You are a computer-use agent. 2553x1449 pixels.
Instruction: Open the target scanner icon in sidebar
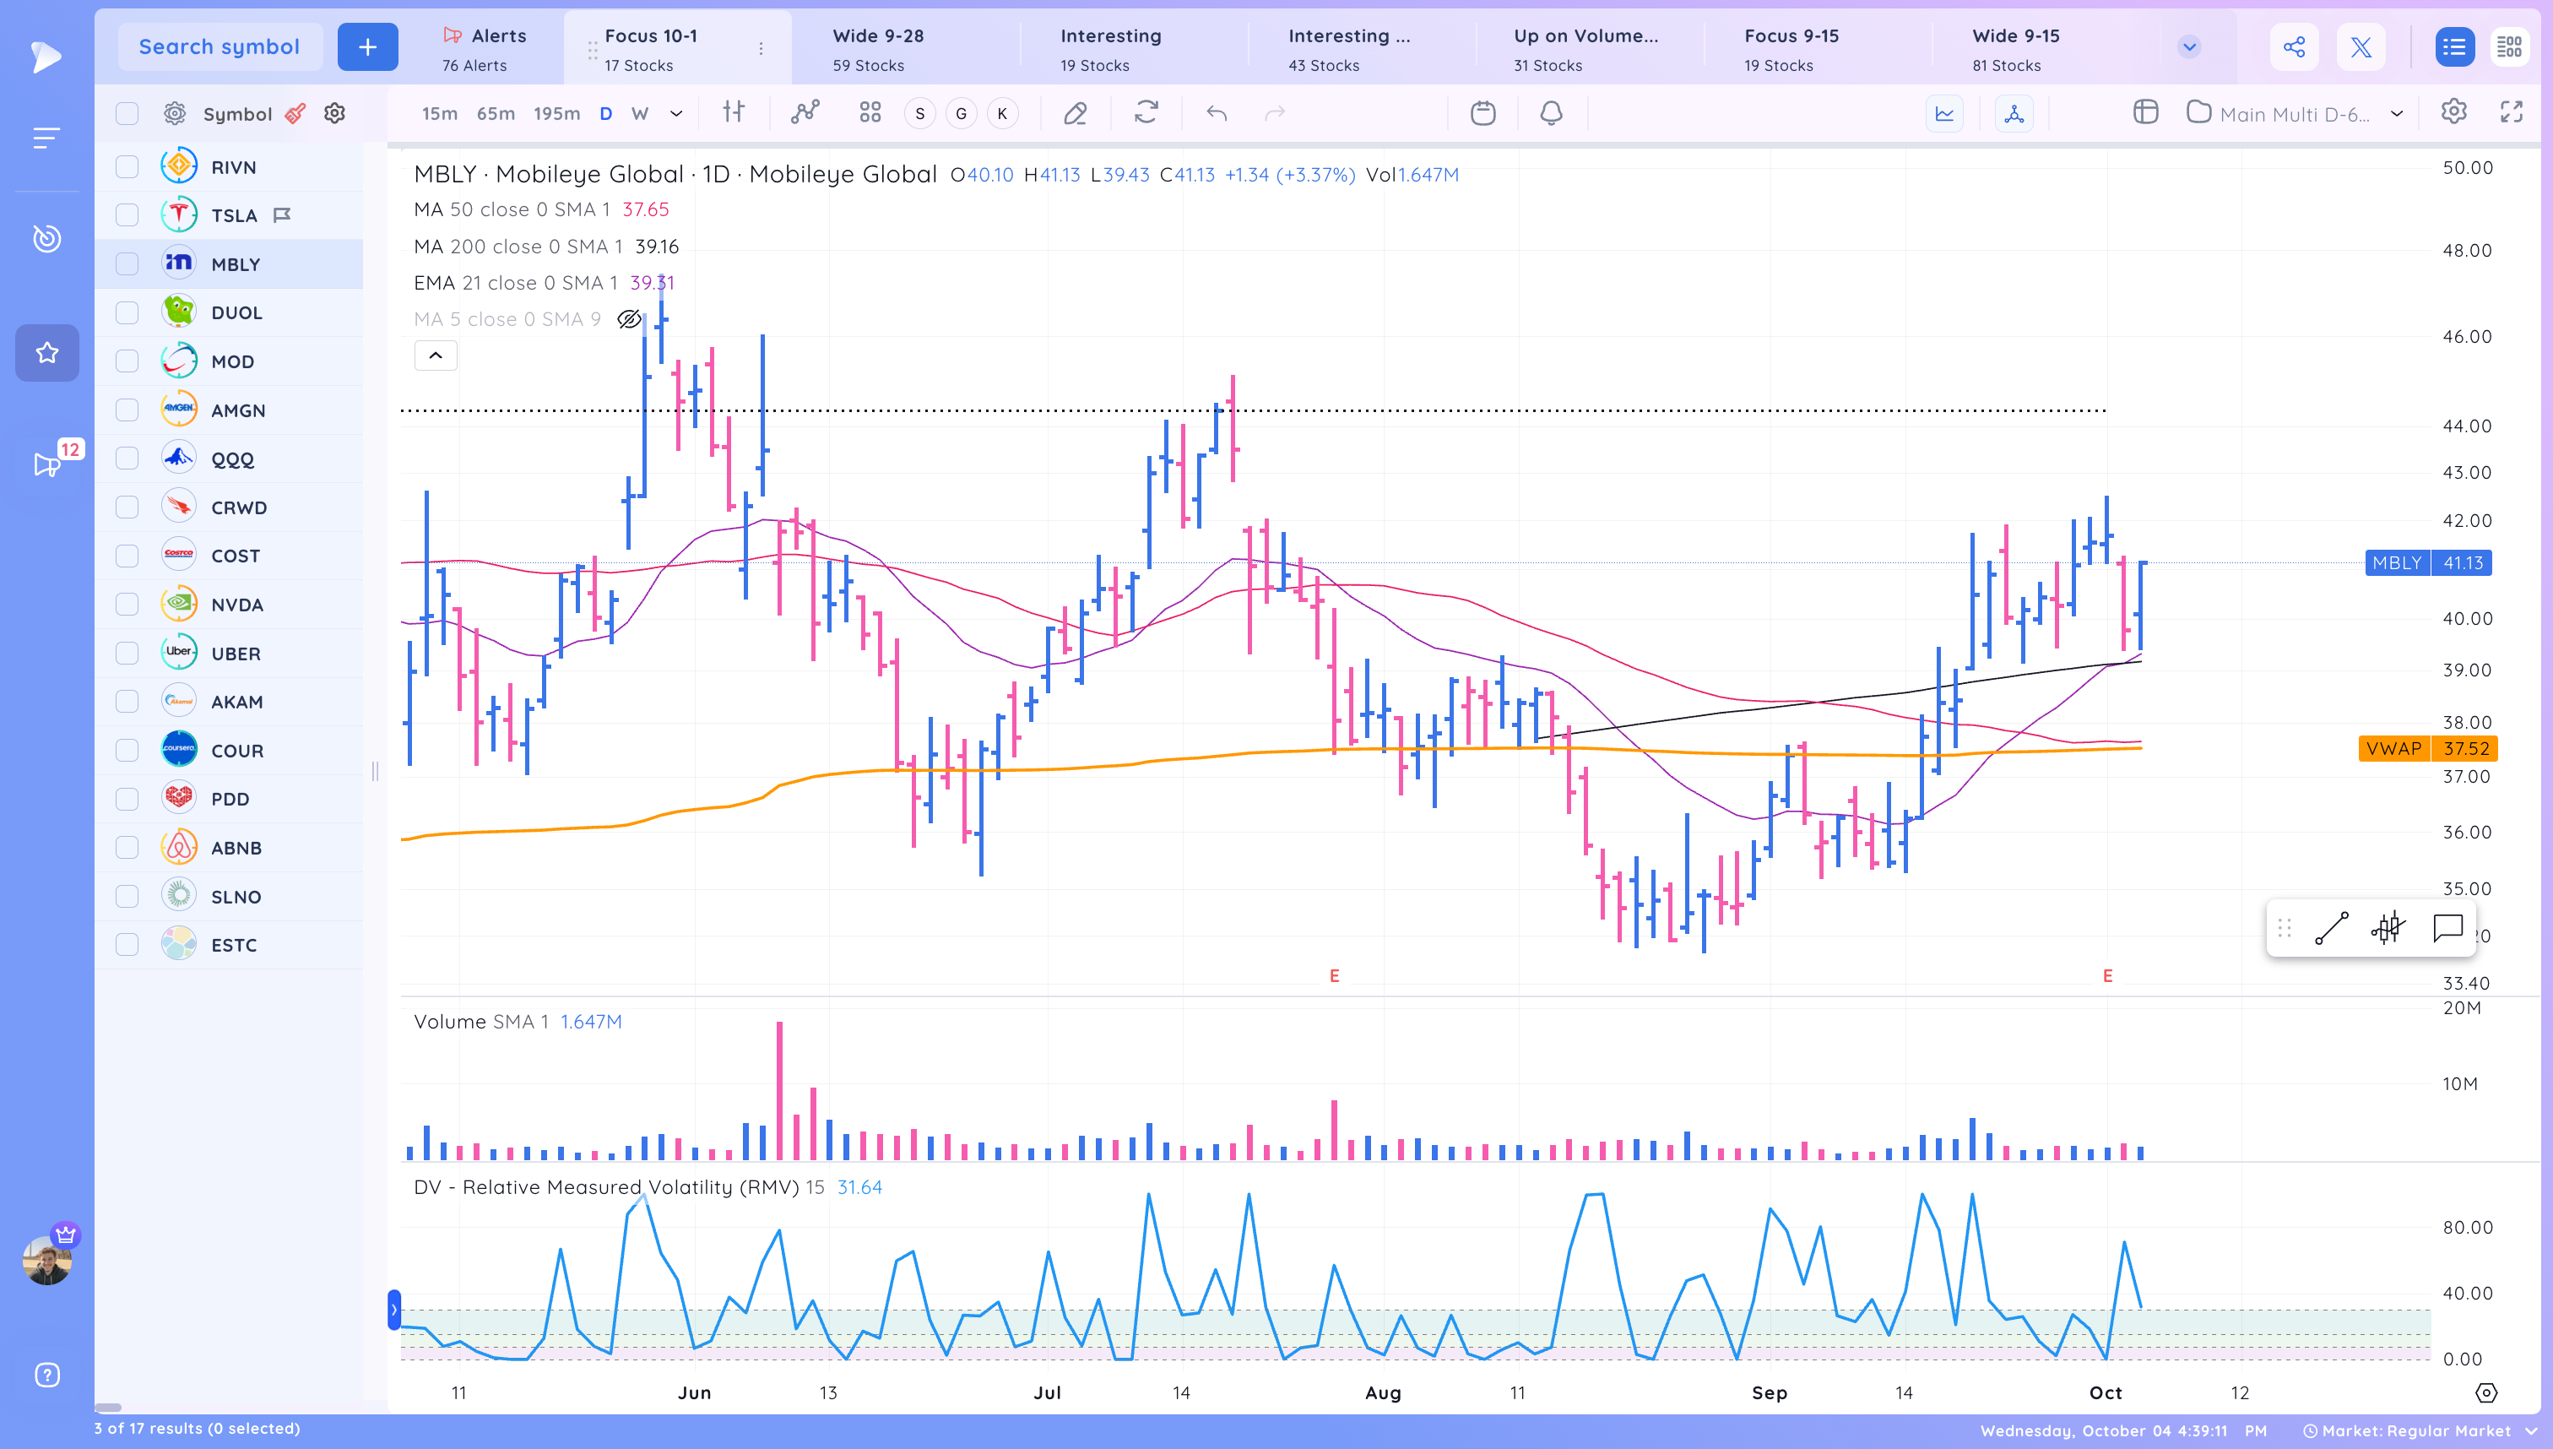pyautogui.click(x=46, y=239)
